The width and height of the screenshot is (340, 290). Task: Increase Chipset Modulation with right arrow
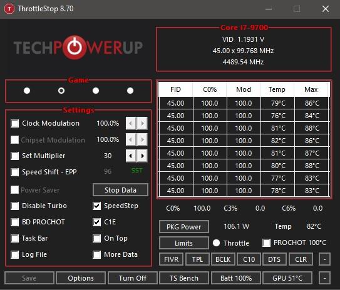tap(142, 139)
